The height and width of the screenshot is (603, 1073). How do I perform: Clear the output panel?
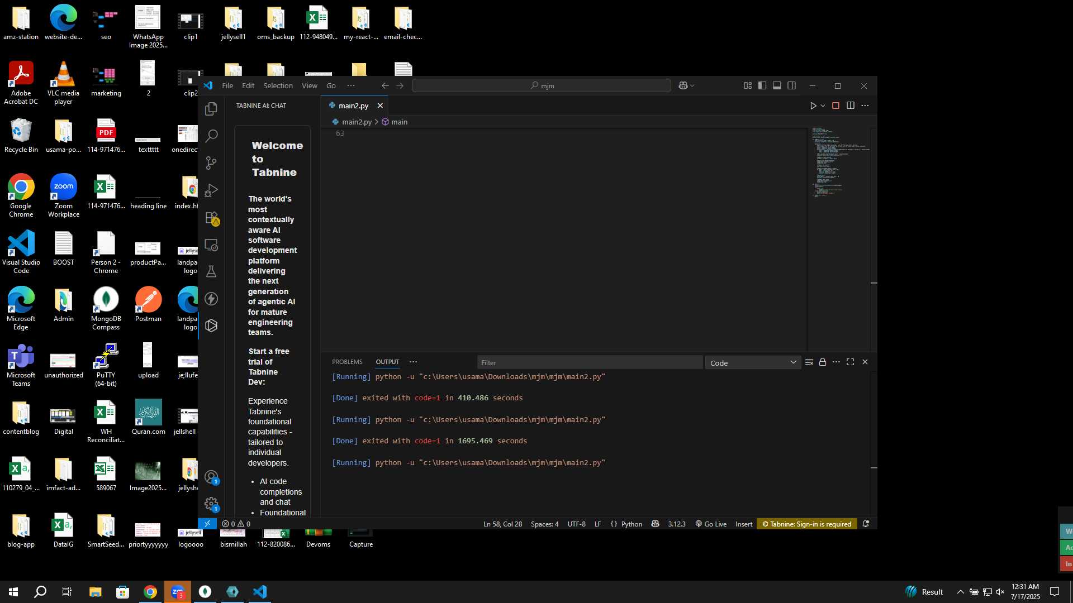[809, 362]
